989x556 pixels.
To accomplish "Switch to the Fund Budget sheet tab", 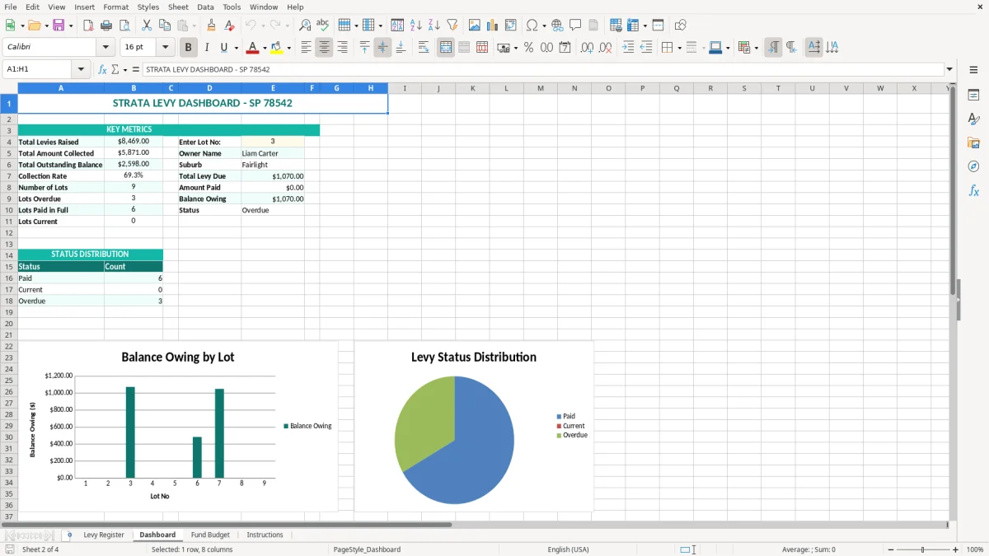I will tap(210, 535).
